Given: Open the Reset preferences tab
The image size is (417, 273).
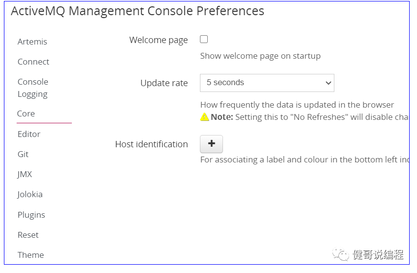Looking at the screenshot, I should [28, 235].
